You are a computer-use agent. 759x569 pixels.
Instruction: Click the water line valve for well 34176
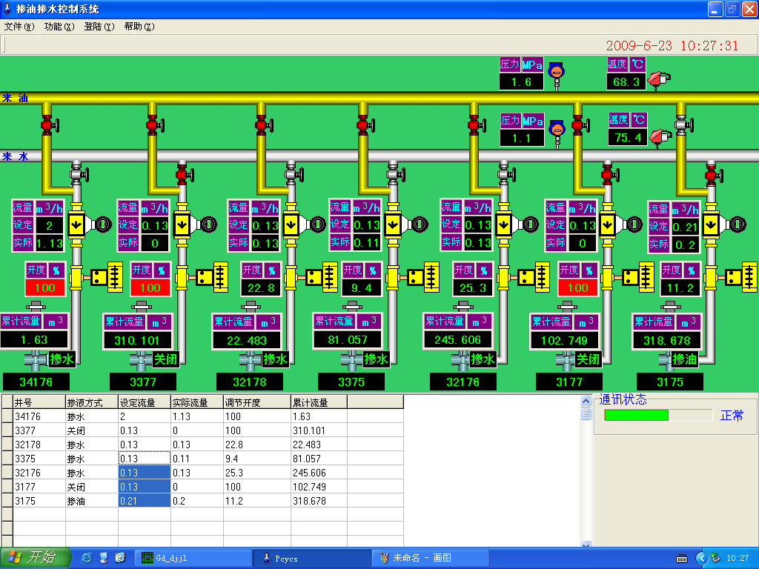[x=79, y=173]
